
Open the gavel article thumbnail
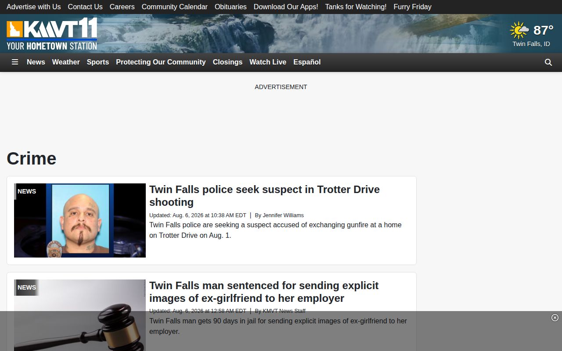[x=80, y=315]
